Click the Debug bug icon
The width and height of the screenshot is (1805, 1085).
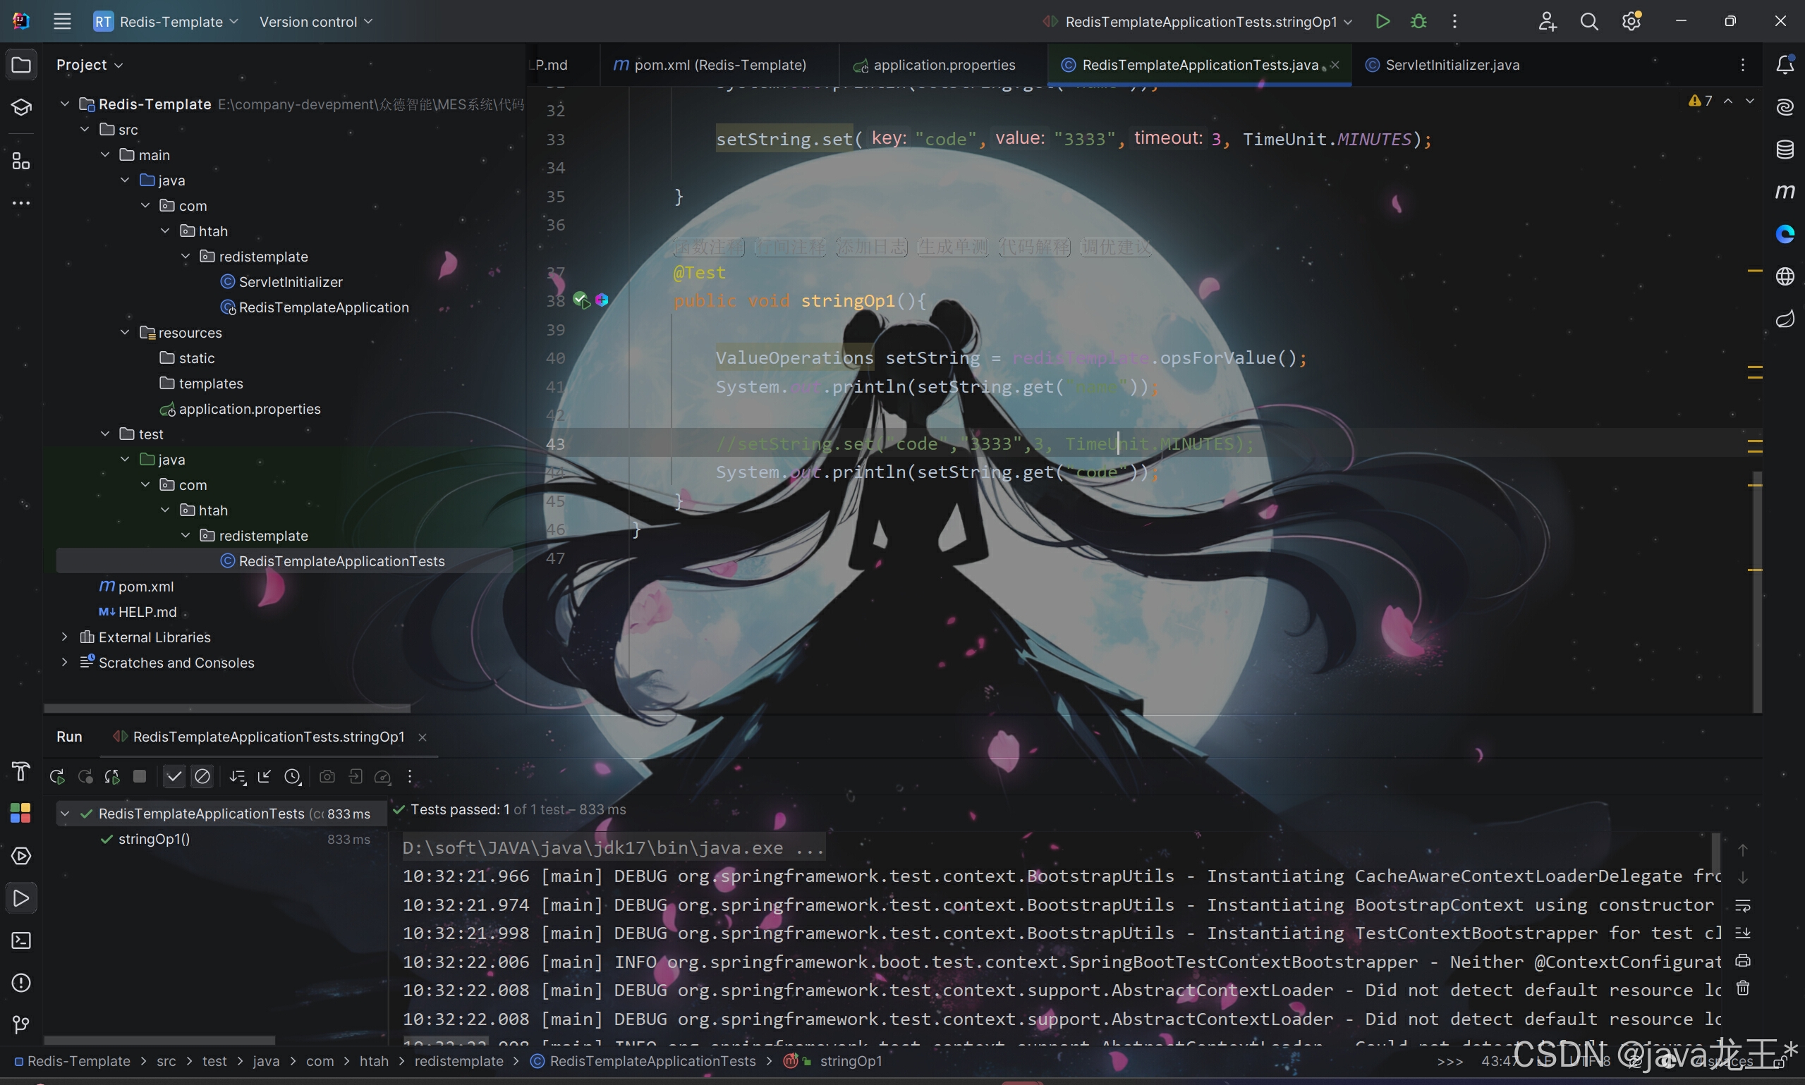pos(1418,21)
